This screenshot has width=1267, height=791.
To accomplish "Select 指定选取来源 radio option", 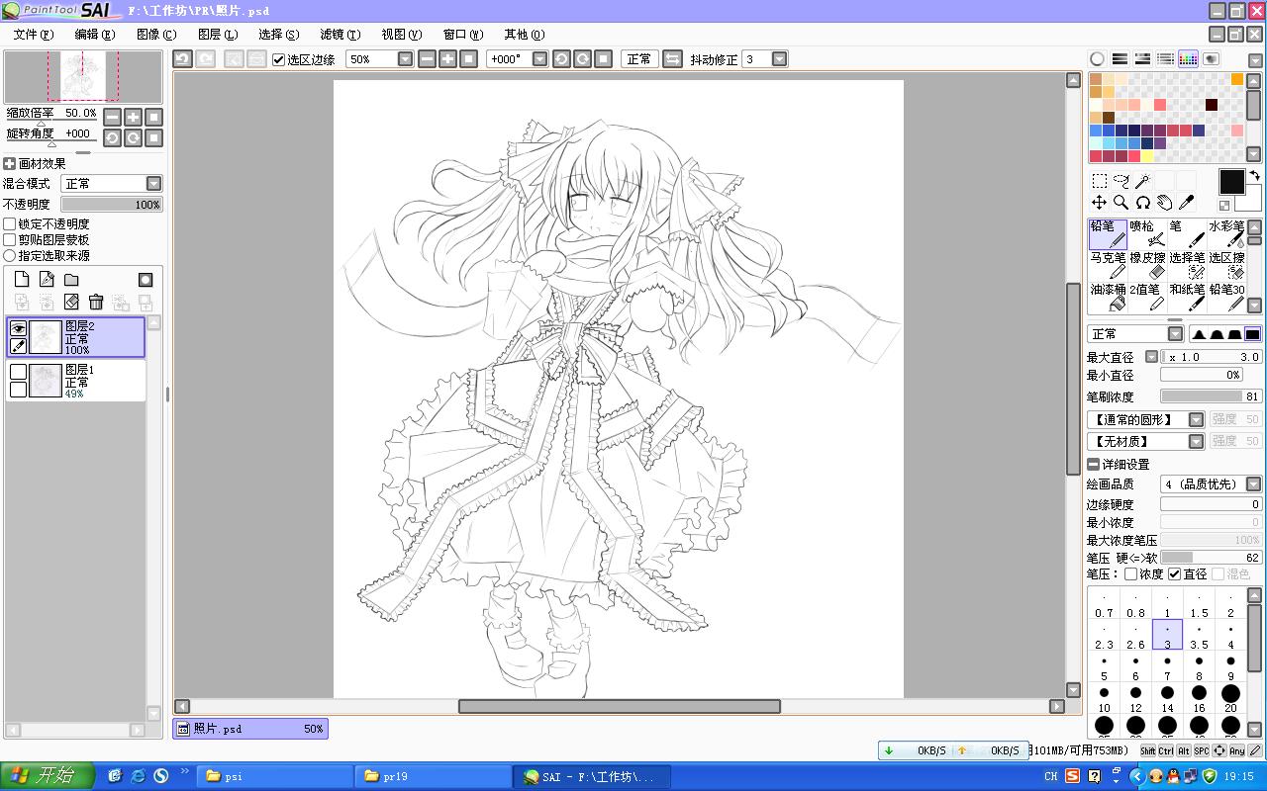I will [x=10, y=255].
